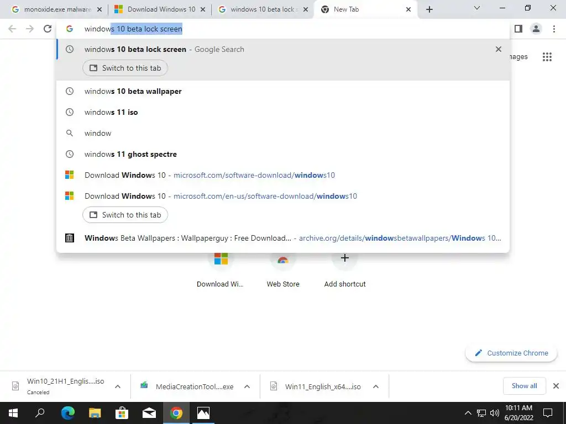
Task: Select the 'windows 10 beta wallpaper' suggestion
Action: click(x=283, y=91)
